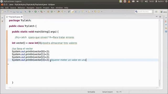Click the int vector[] declaration line
The image size is (168, 94).
point(44,43)
